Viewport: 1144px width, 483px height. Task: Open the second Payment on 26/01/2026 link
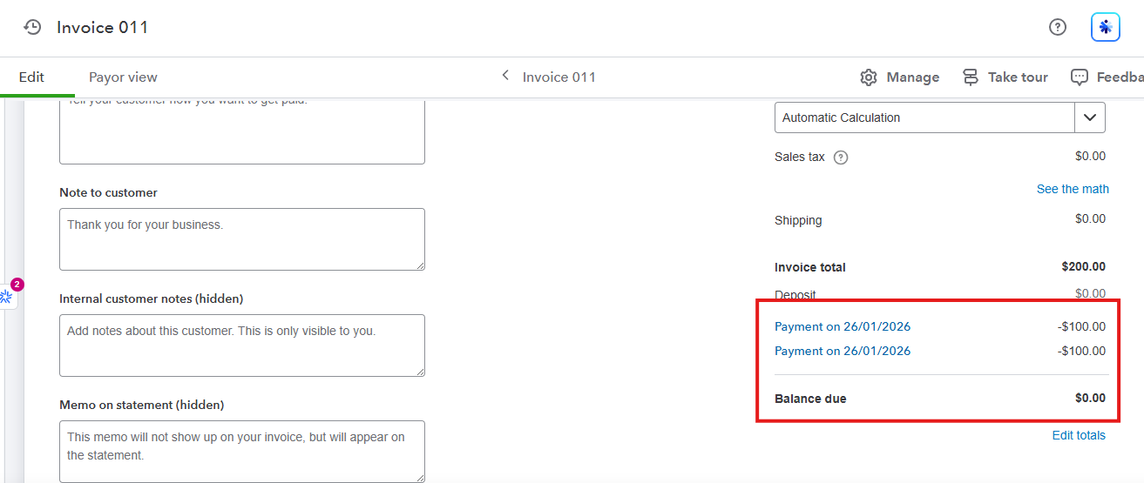click(843, 352)
